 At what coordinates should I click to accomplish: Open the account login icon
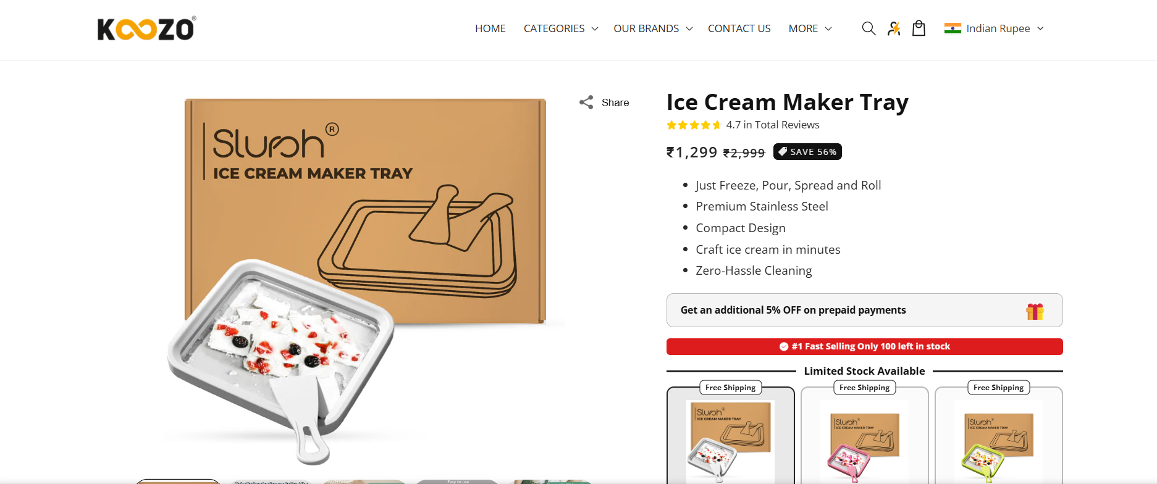(x=894, y=28)
